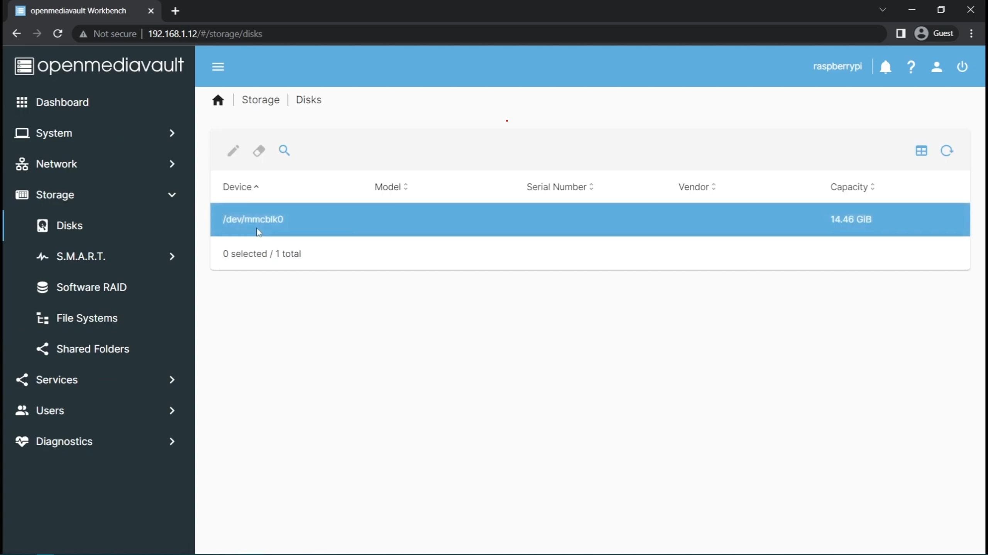Toggle the table view mode icon
988x555 pixels.
coord(922,150)
